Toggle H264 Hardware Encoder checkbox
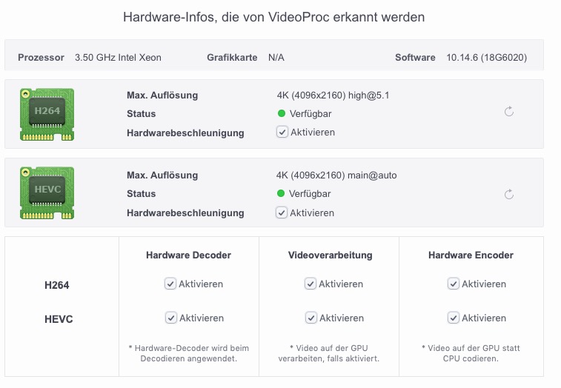The height and width of the screenshot is (388, 561). 454,284
